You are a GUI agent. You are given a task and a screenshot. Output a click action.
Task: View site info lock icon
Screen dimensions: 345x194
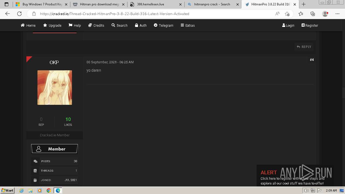tap(34, 14)
